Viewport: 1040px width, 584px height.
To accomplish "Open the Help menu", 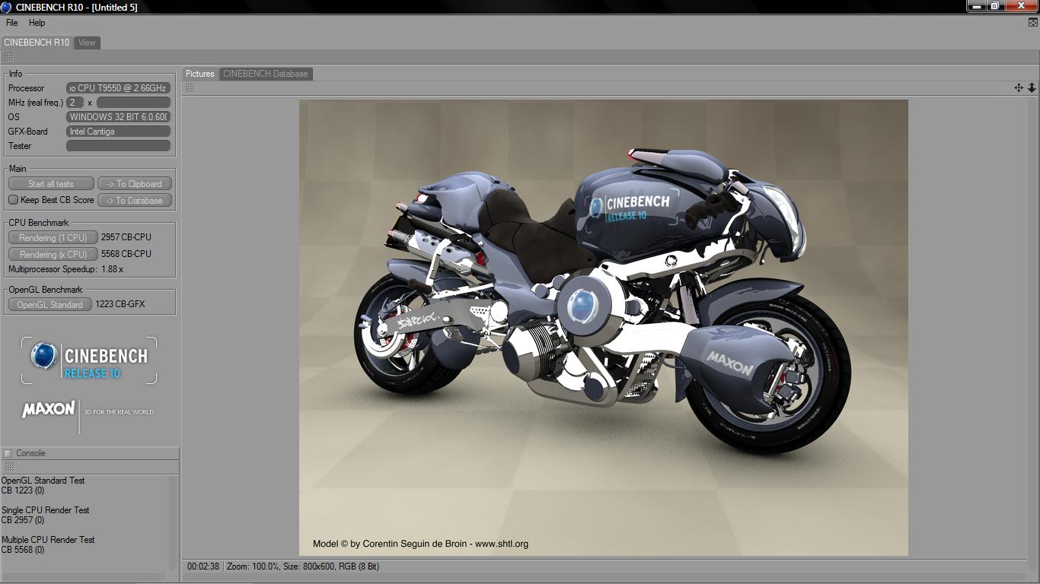I will (x=37, y=23).
